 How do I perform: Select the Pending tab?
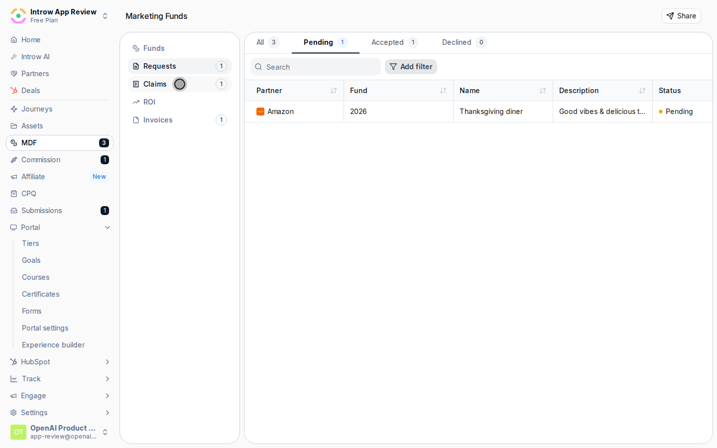pos(325,42)
